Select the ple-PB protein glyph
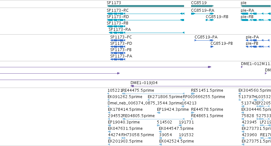271x146 pixels. point(258,47)
